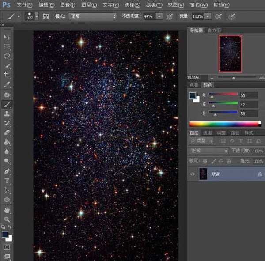
Task: Select the Crop tool
Action: pos(7,75)
